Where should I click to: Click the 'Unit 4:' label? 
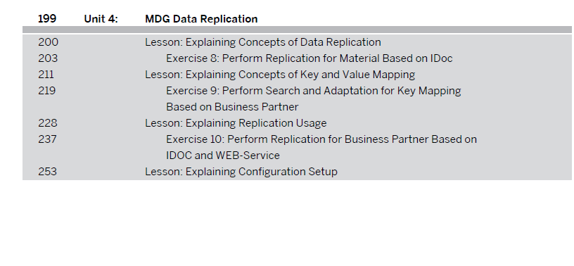101,19
